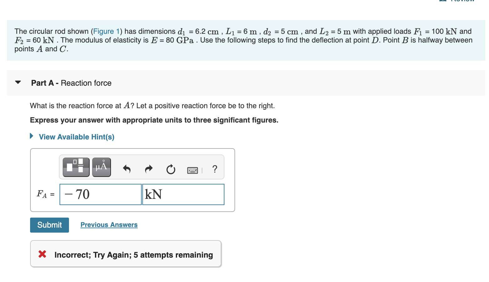
Task: Submit the reaction force answer
Action: (x=49, y=225)
